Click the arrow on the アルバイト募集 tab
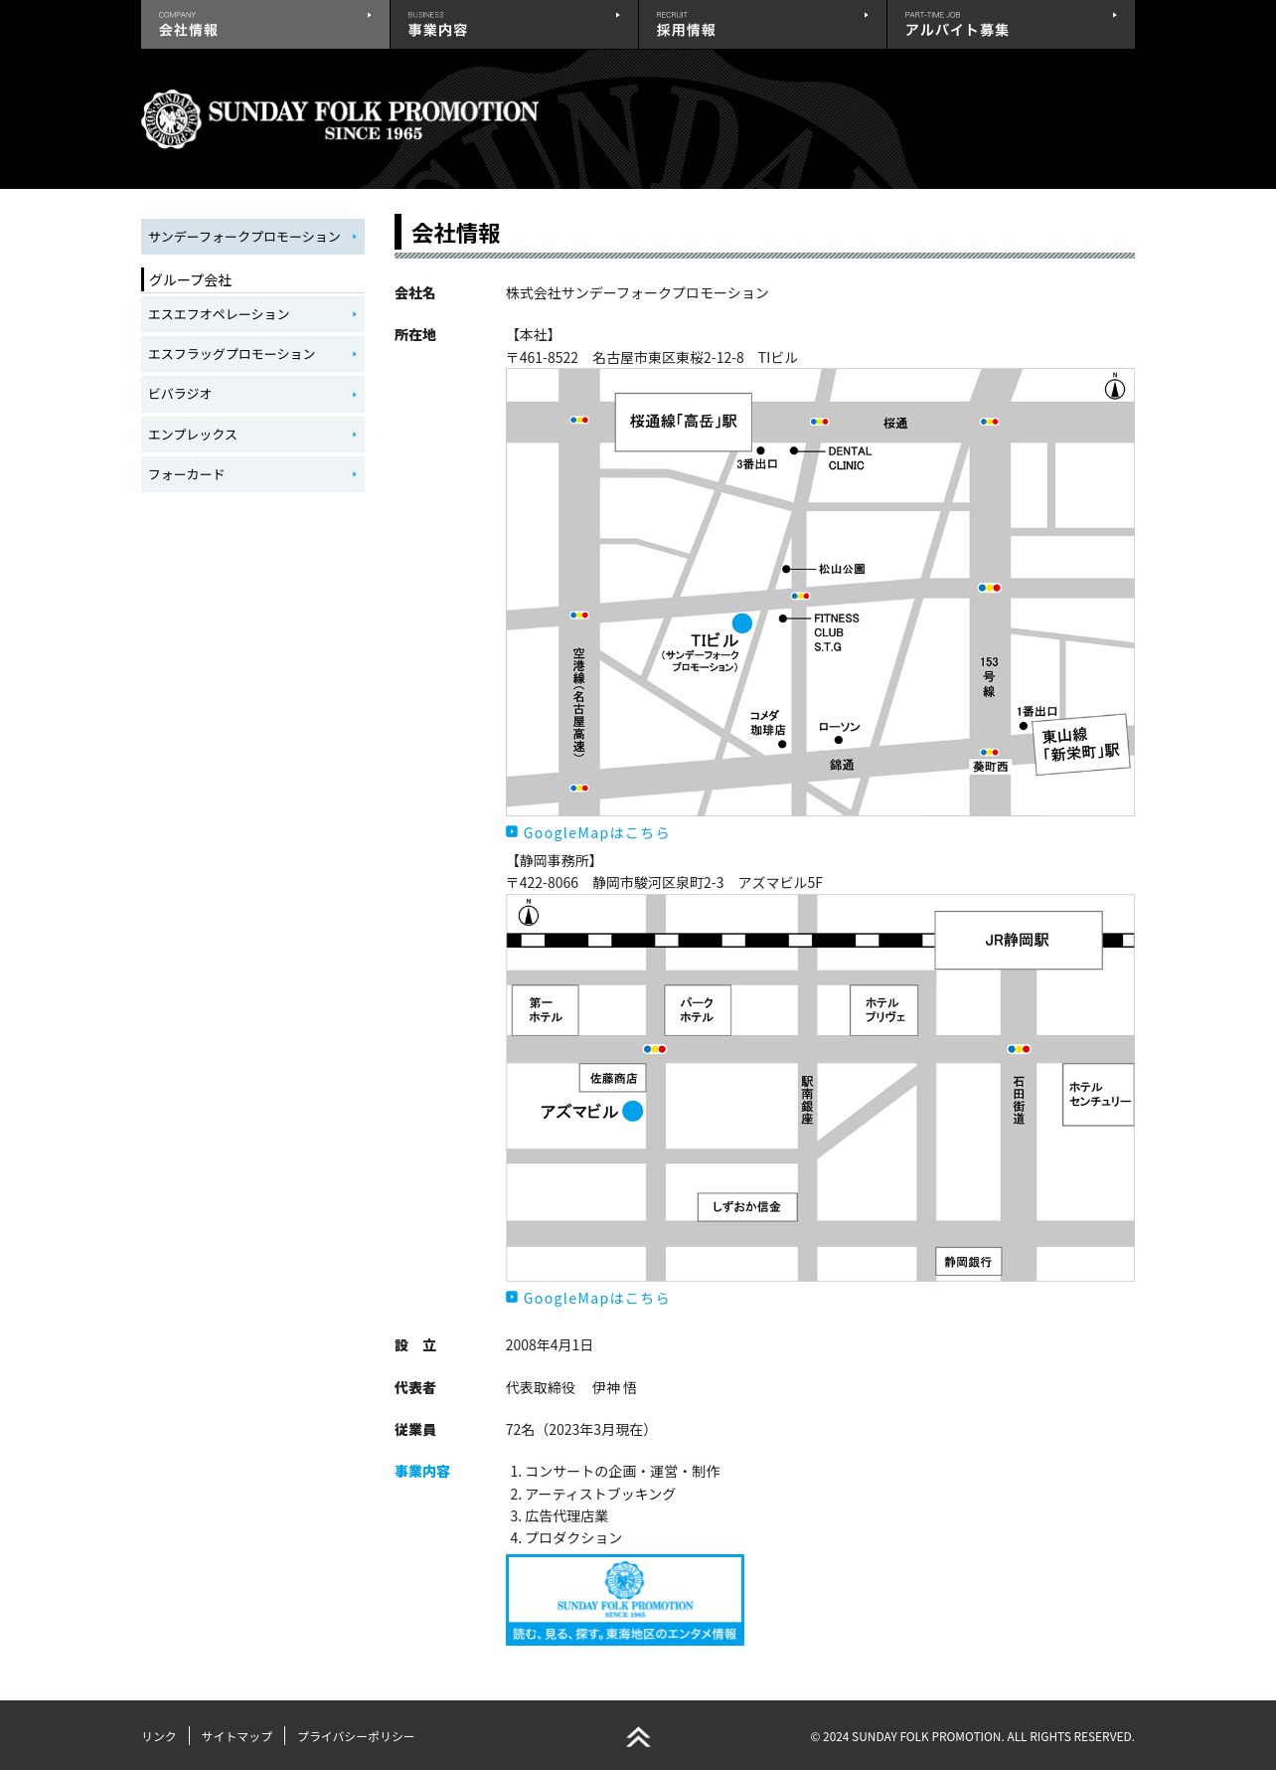 pos(1114,15)
